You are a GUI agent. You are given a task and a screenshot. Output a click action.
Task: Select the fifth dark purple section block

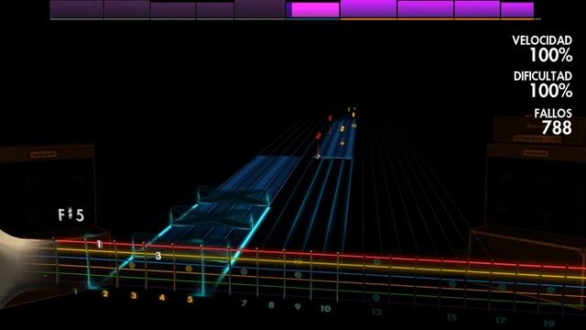point(260,8)
